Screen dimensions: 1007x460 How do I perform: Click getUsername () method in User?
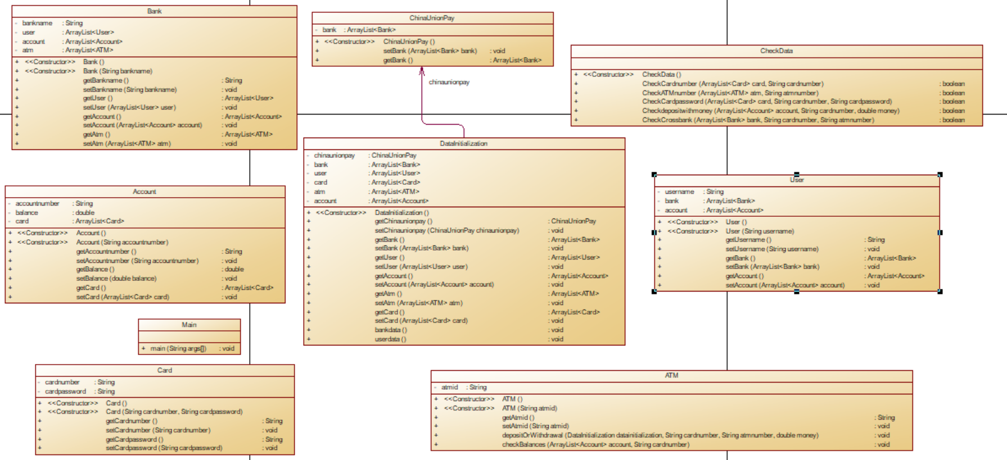click(748, 239)
